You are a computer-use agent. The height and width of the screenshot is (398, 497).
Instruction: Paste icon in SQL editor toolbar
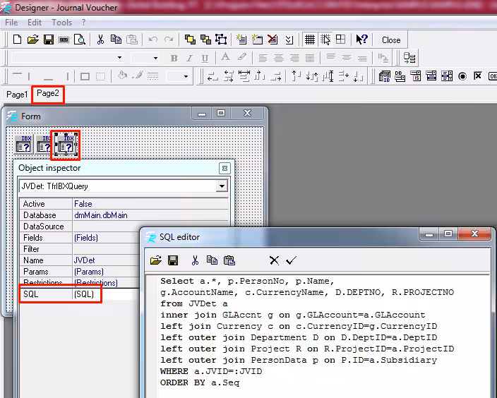(229, 260)
